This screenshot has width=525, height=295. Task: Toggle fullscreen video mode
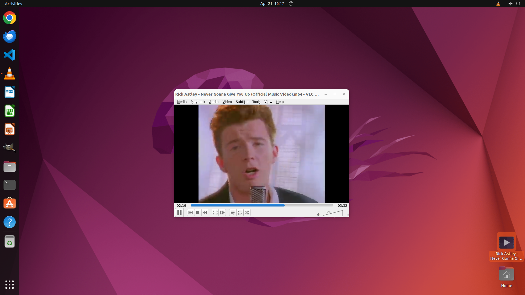pyautogui.click(x=215, y=213)
